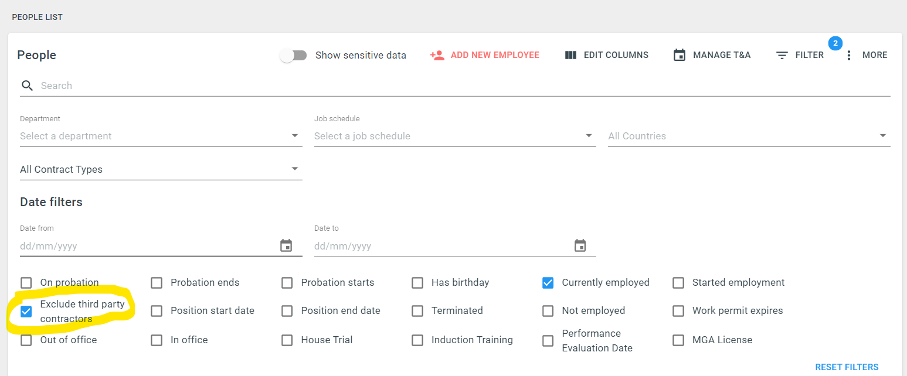907x376 pixels.
Task: Click the add-person icon beside Add New Employee
Action: point(437,55)
